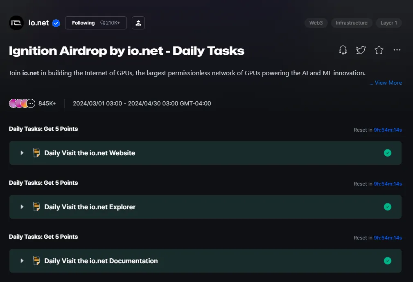Click the followers icon beside 210K+
The width and height of the screenshot is (413, 282).
click(x=102, y=23)
